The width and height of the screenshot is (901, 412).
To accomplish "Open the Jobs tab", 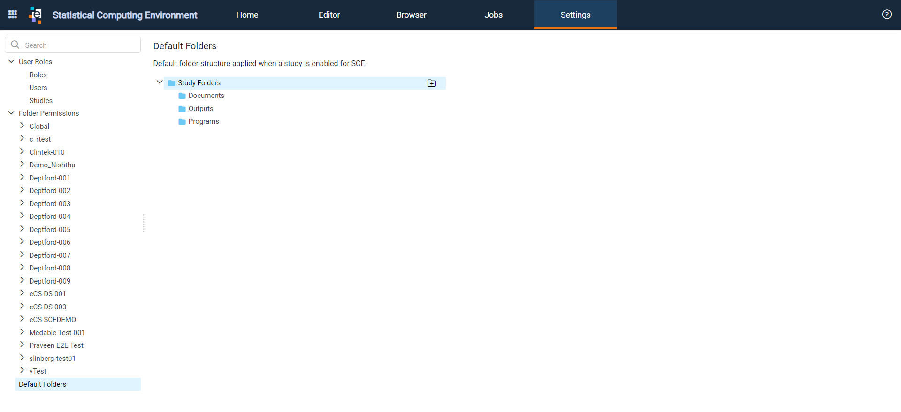I will pyautogui.click(x=494, y=15).
